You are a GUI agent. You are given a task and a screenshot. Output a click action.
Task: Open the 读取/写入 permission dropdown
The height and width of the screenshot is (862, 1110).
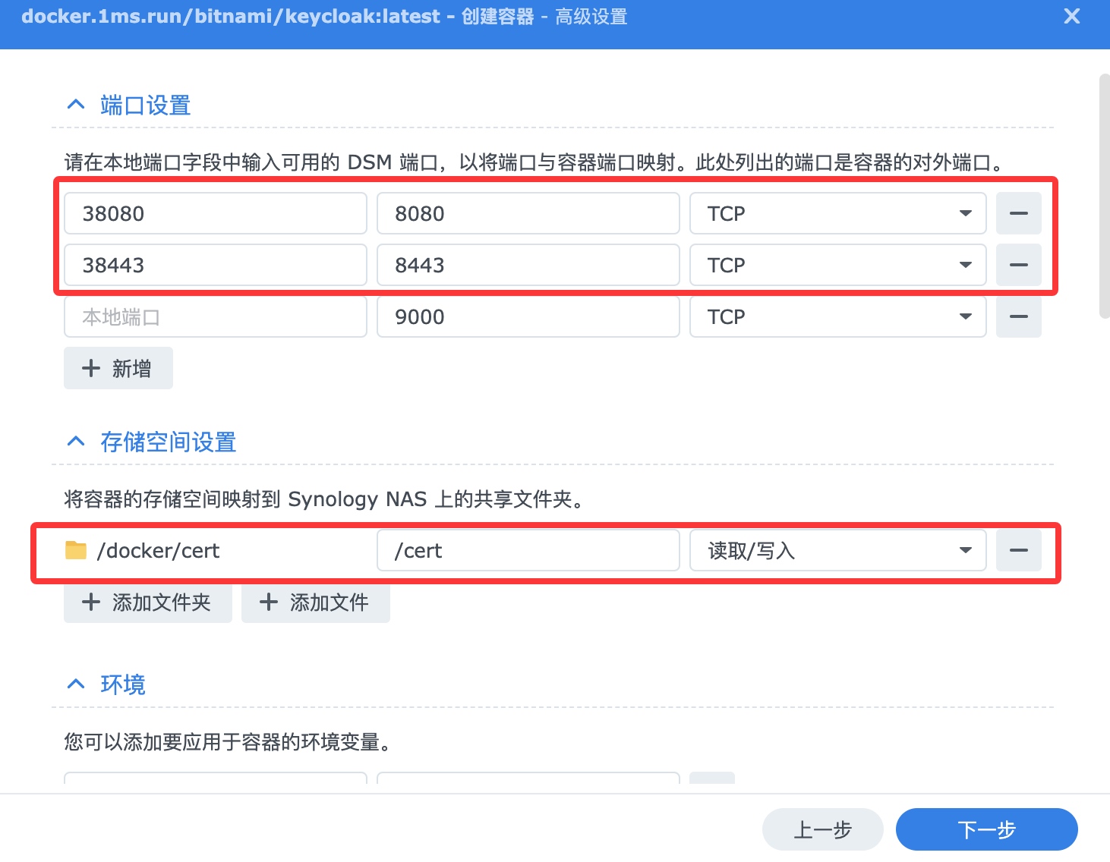coord(837,550)
